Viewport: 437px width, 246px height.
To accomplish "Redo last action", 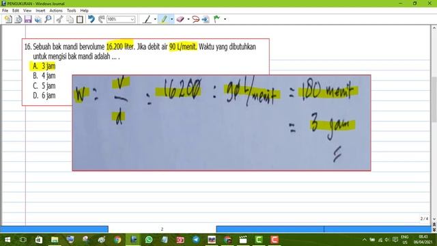I will (x=101, y=19).
